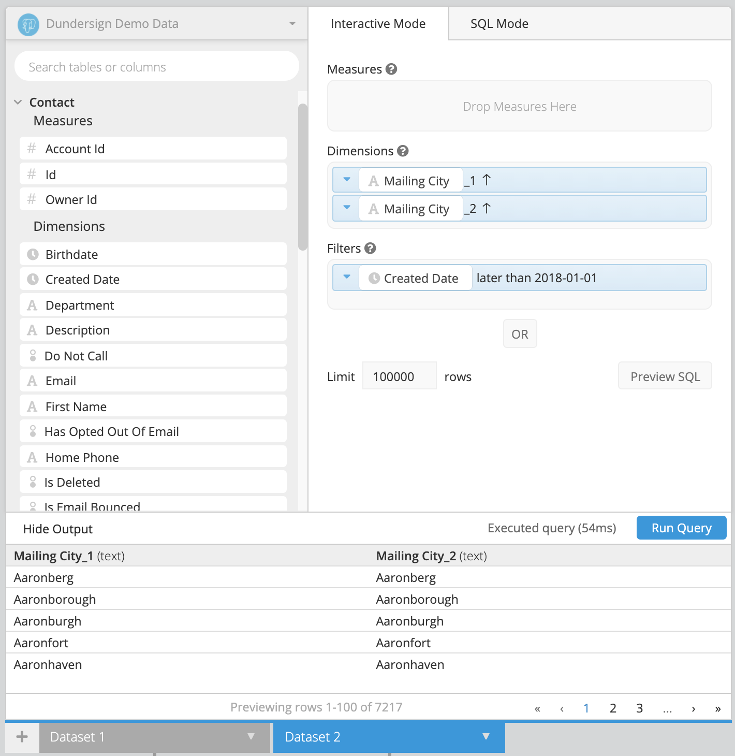Viewport: 735px width, 756px height.
Task: Click the clock icon beside Birthdate
Action: (x=33, y=254)
